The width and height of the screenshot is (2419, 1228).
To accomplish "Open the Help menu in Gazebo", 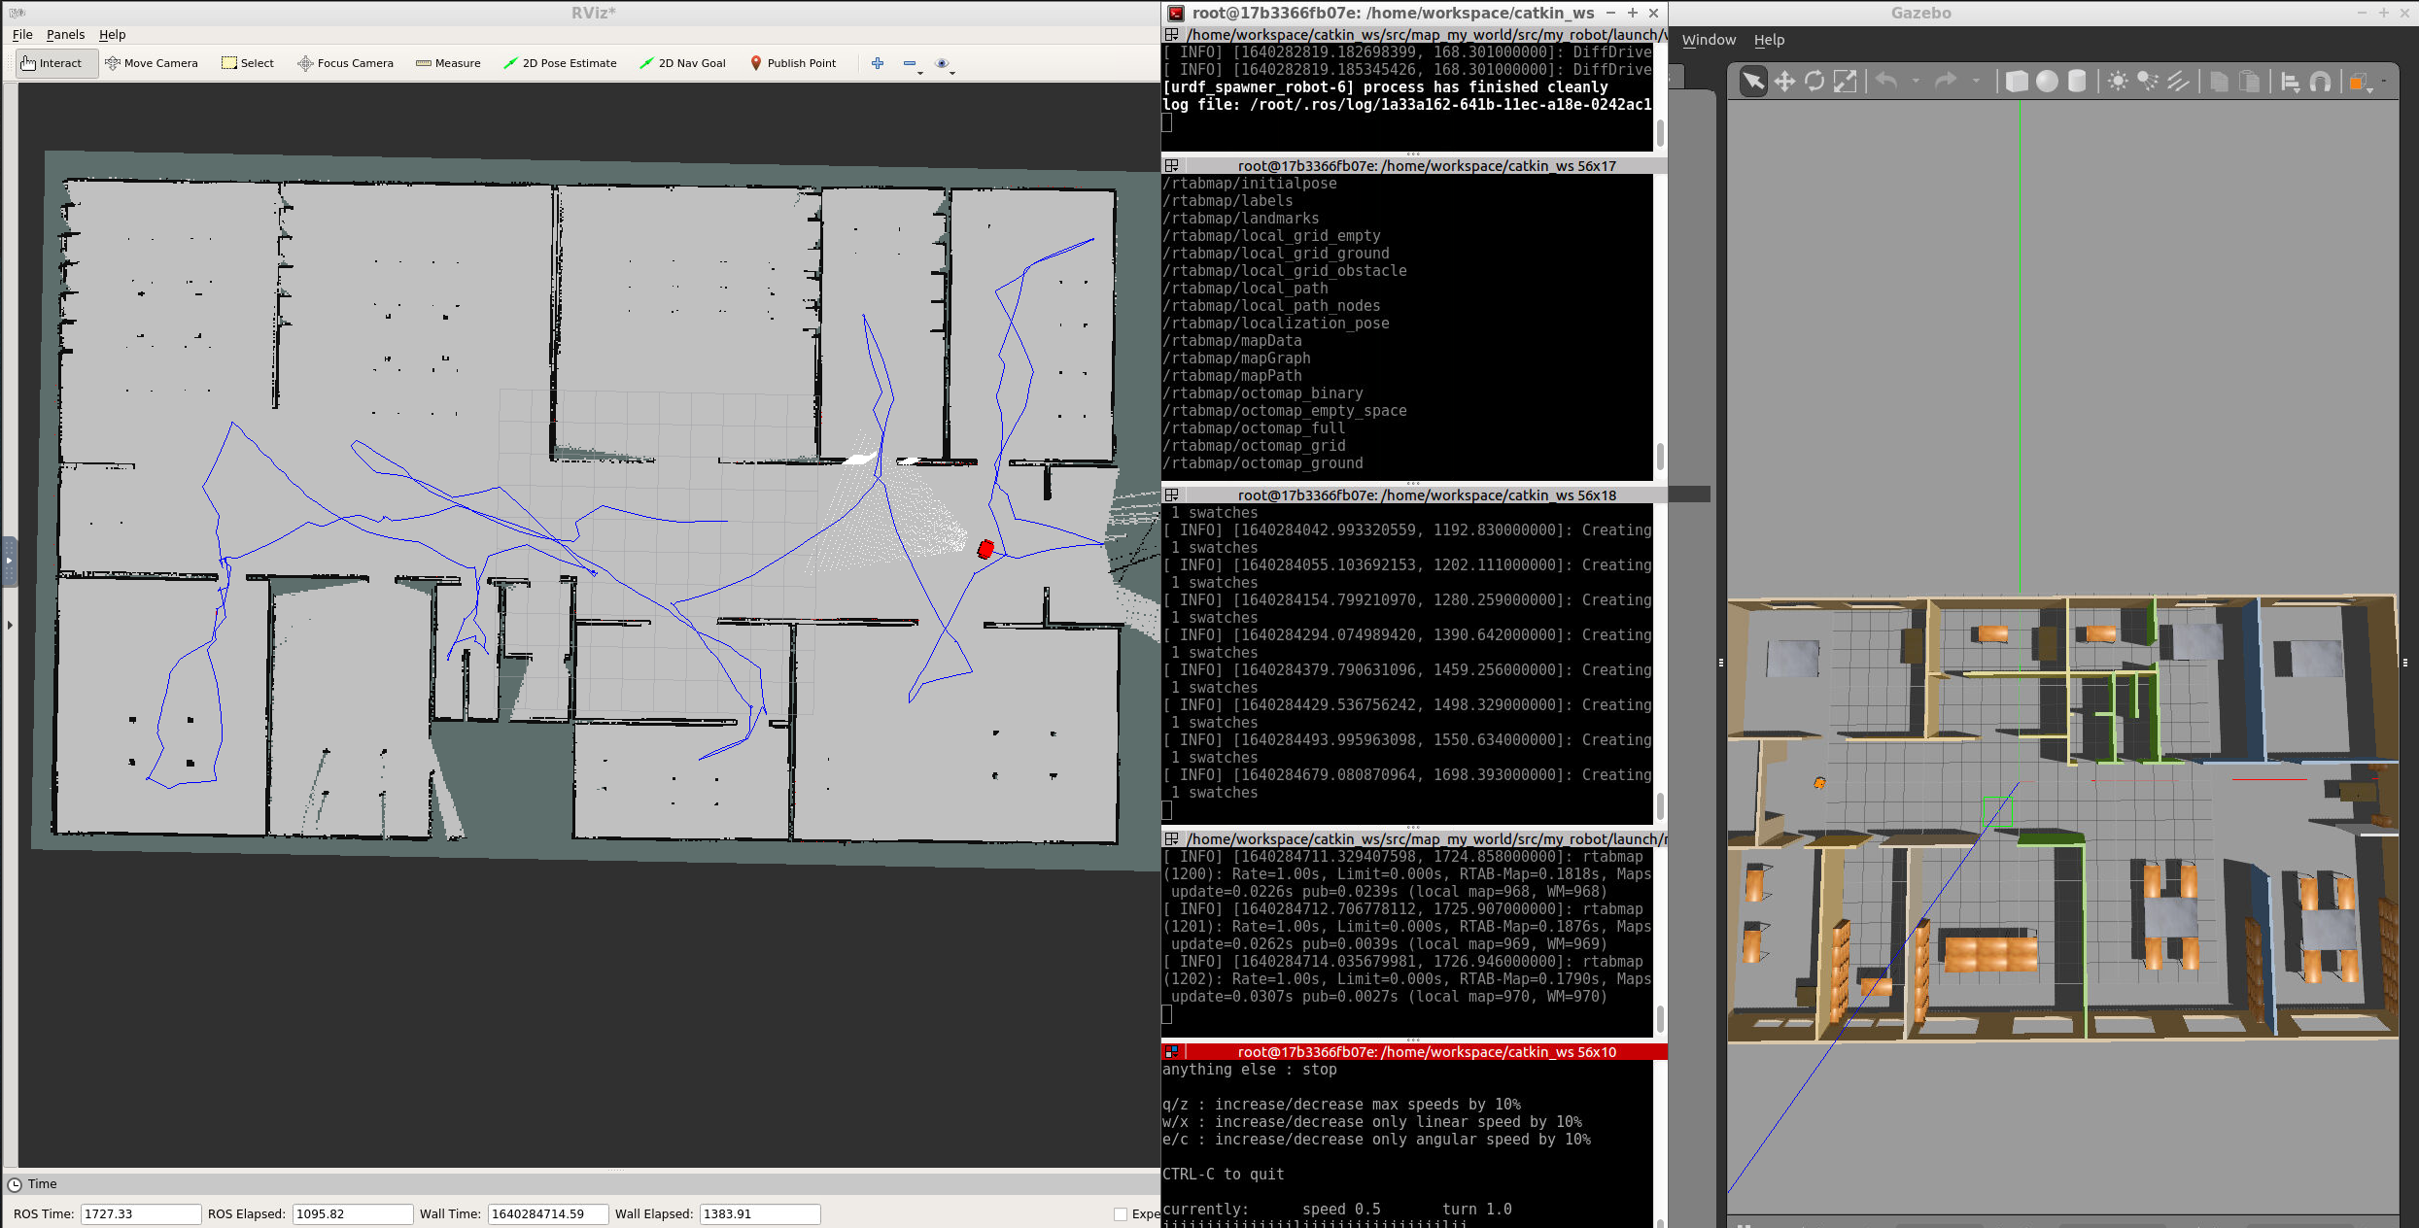I will (x=1769, y=40).
